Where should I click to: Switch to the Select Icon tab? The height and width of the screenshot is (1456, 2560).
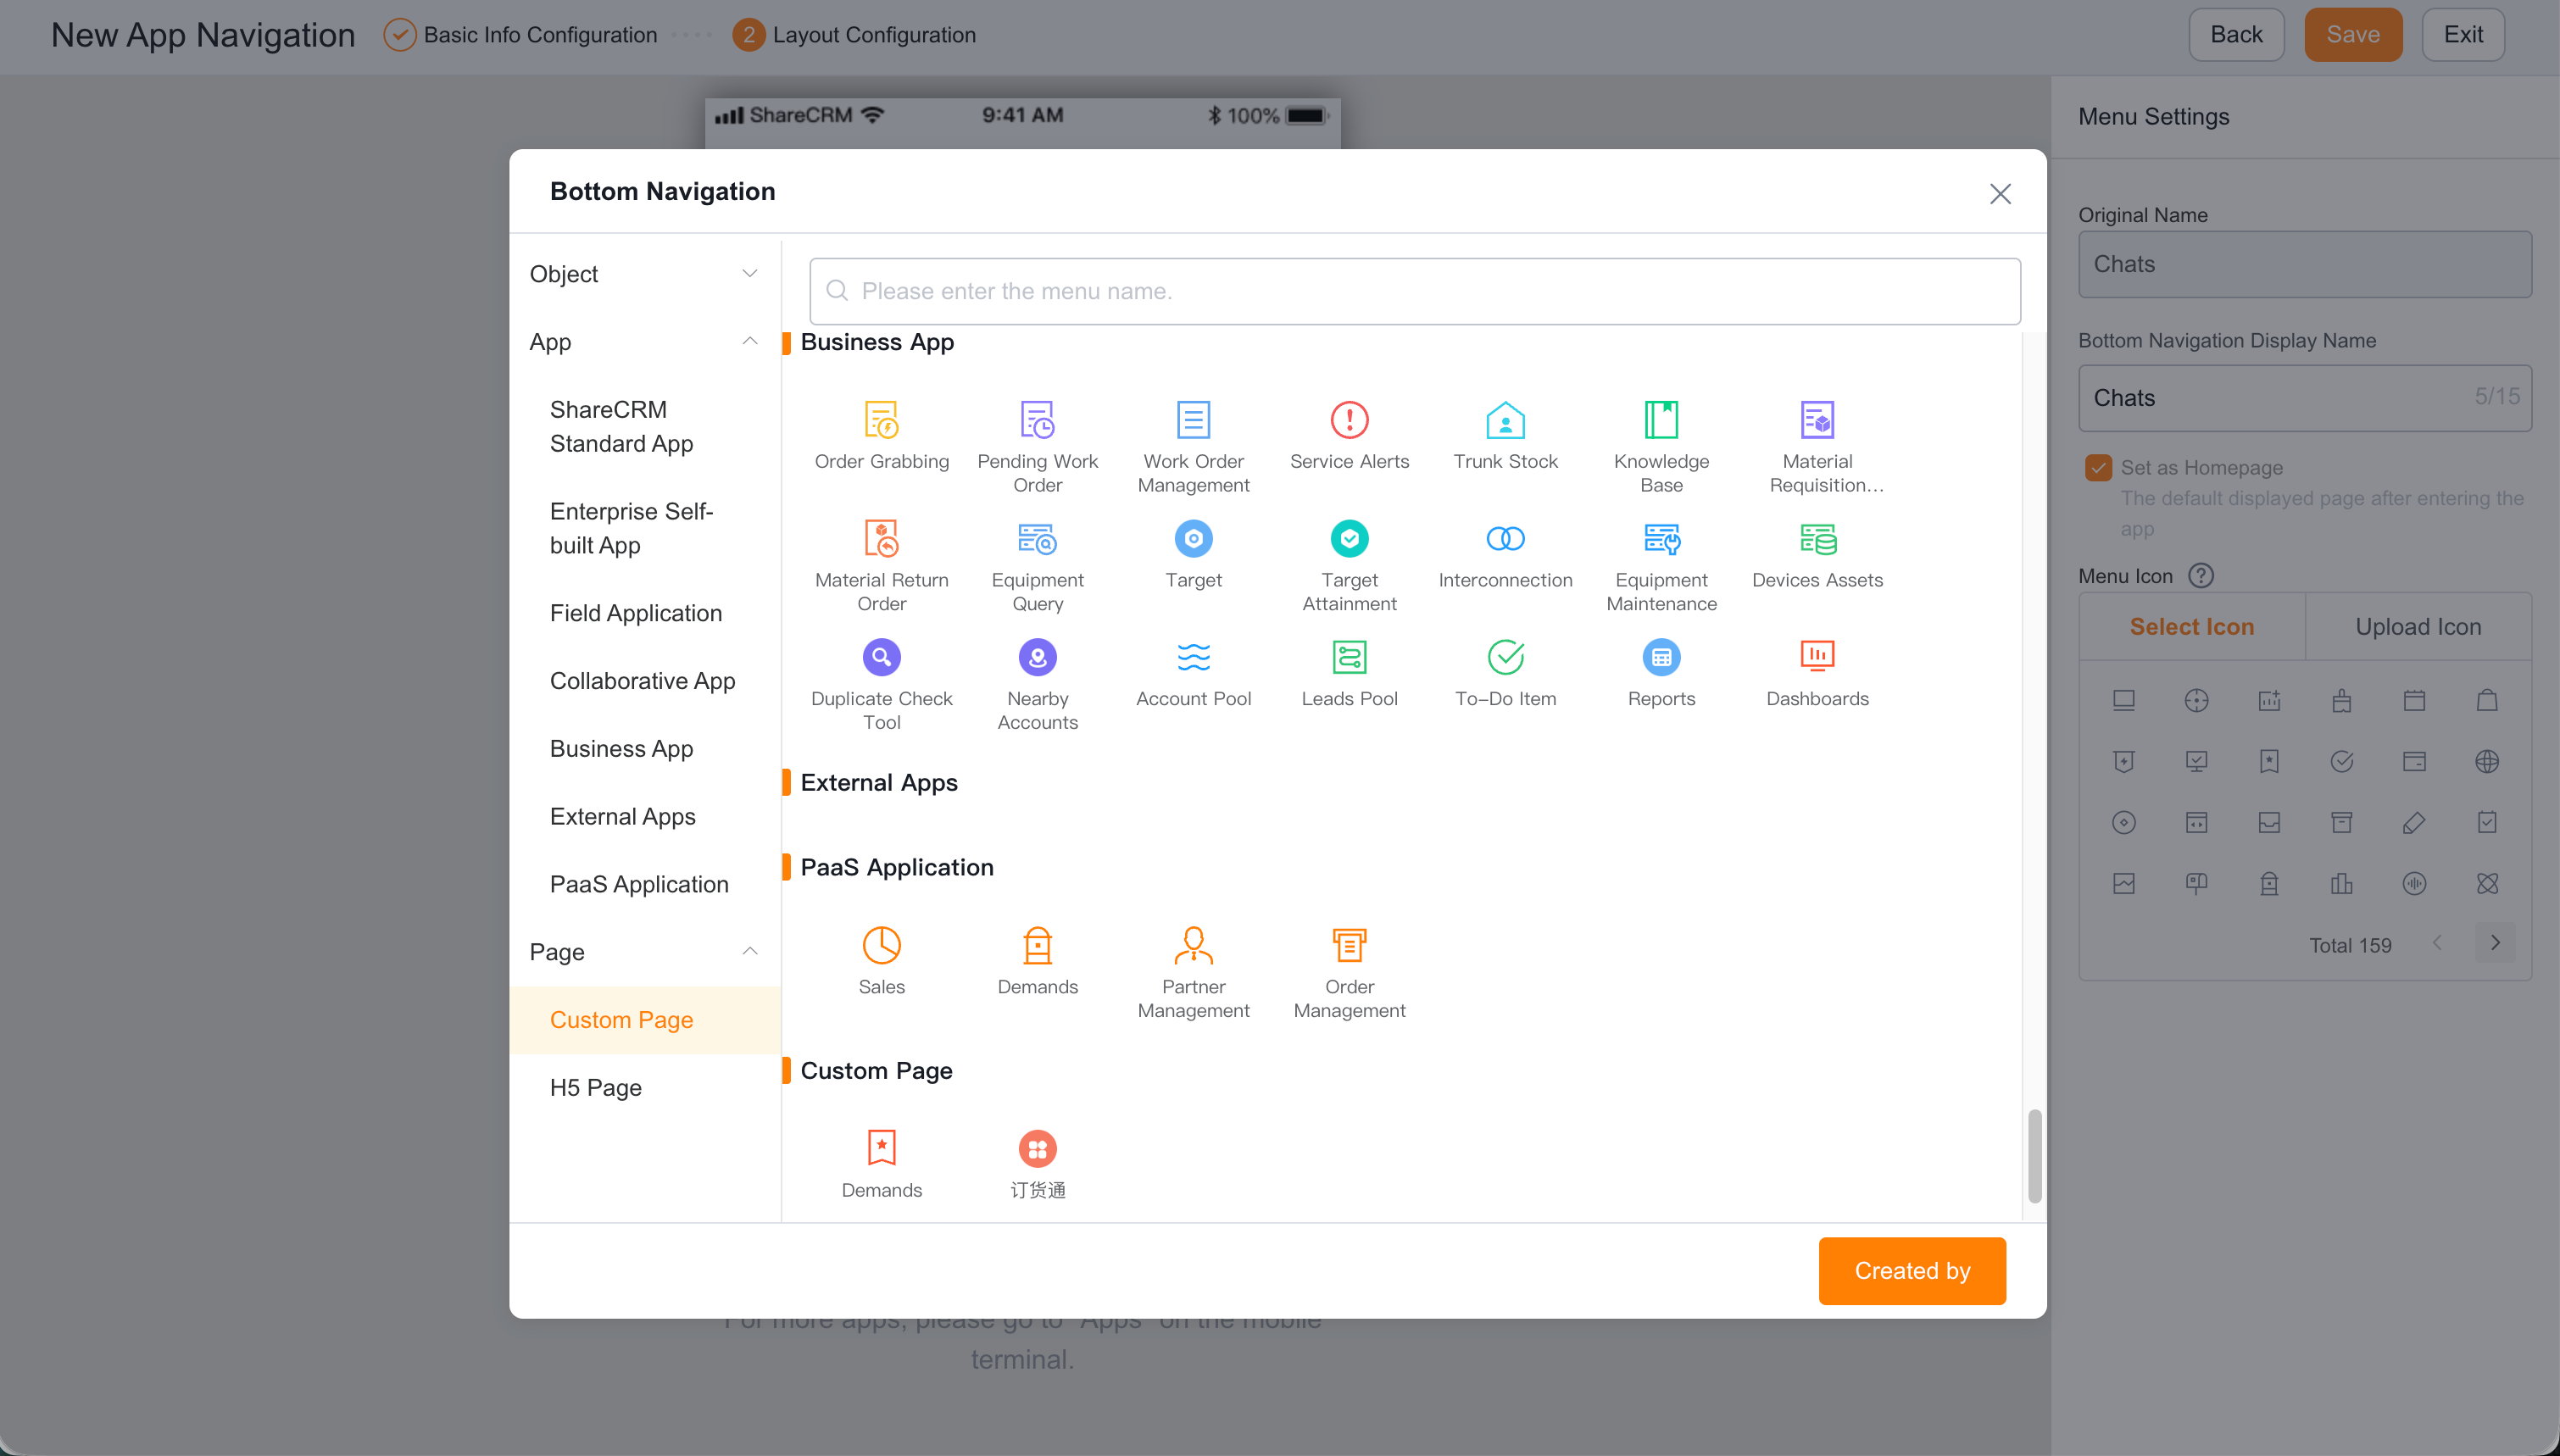(2191, 627)
